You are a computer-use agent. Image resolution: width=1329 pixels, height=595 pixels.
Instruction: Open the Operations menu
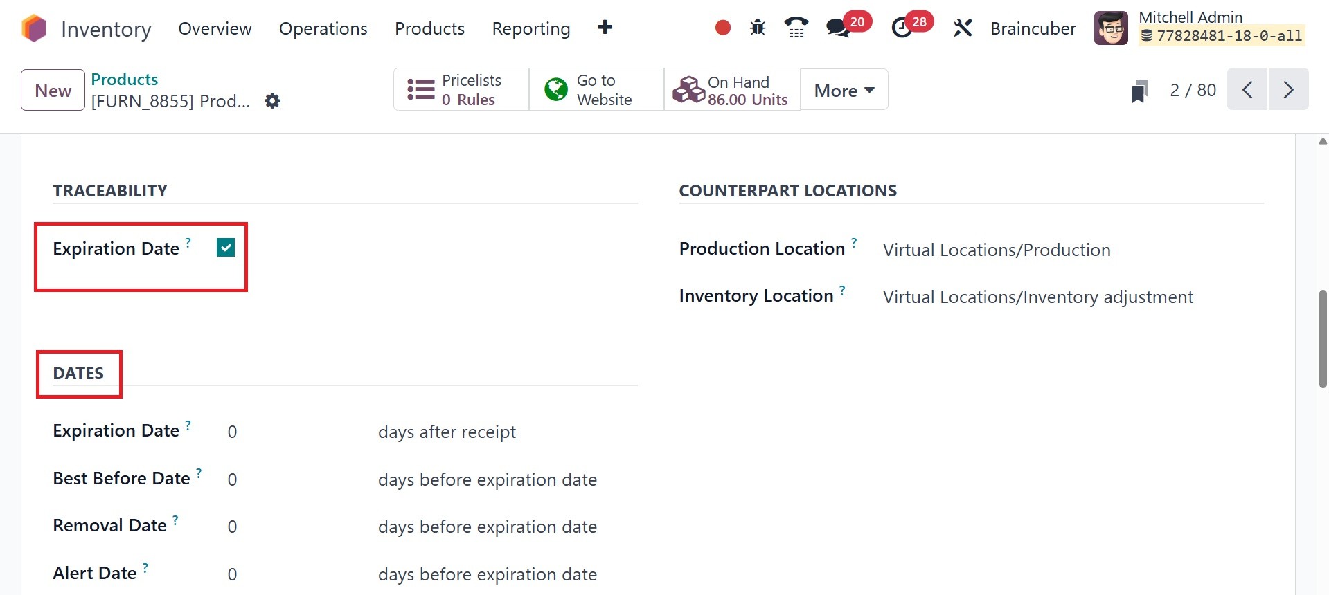[x=323, y=28]
